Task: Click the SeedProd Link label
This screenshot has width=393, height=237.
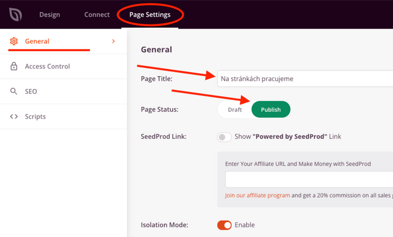Action: pos(164,137)
